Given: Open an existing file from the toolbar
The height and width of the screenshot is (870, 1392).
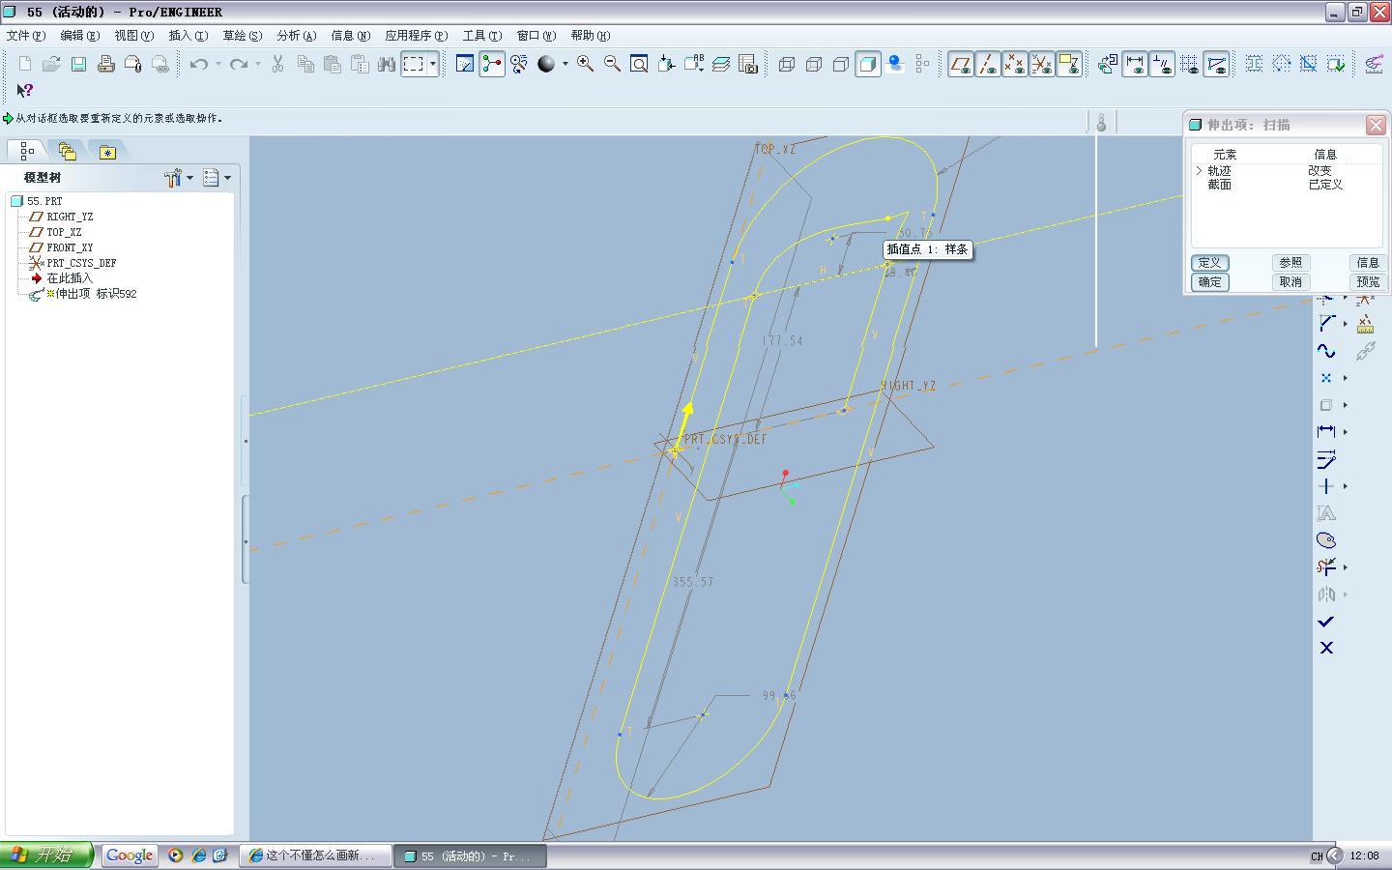Looking at the screenshot, I should pyautogui.click(x=52, y=64).
